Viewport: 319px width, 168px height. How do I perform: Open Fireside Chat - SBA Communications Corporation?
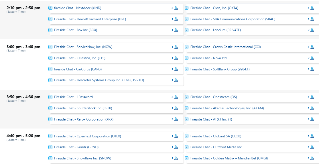(x=233, y=19)
